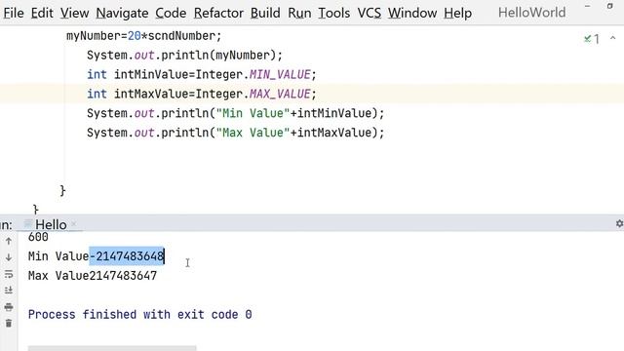Toggle scroll to end in Run console
The height and width of the screenshot is (351, 624).
click(x=9, y=291)
